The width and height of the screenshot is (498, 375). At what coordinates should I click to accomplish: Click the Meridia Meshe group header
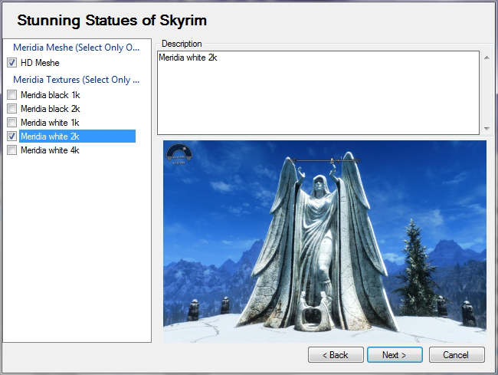coord(76,48)
